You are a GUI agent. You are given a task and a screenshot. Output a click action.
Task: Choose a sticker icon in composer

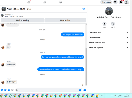[9, 90]
